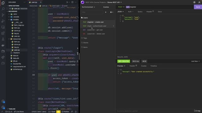Screen dimensions: 202x113
Task: Open the Accounts icon in activity bar
Action: [x=3, y=101]
